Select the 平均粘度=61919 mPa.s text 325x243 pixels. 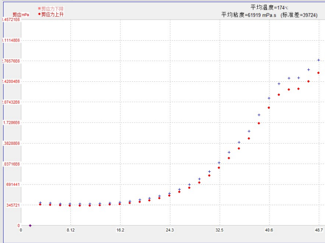click(x=249, y=15)
